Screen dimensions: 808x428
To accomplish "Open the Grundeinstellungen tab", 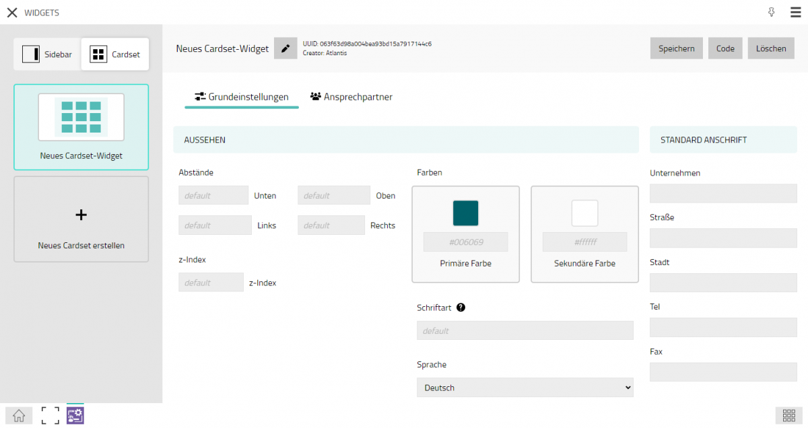I will click(242, 97).
